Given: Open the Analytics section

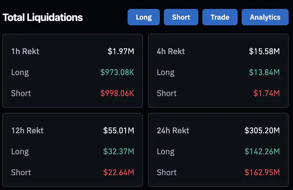Looking at the screenshot, I should pos(265,17).
